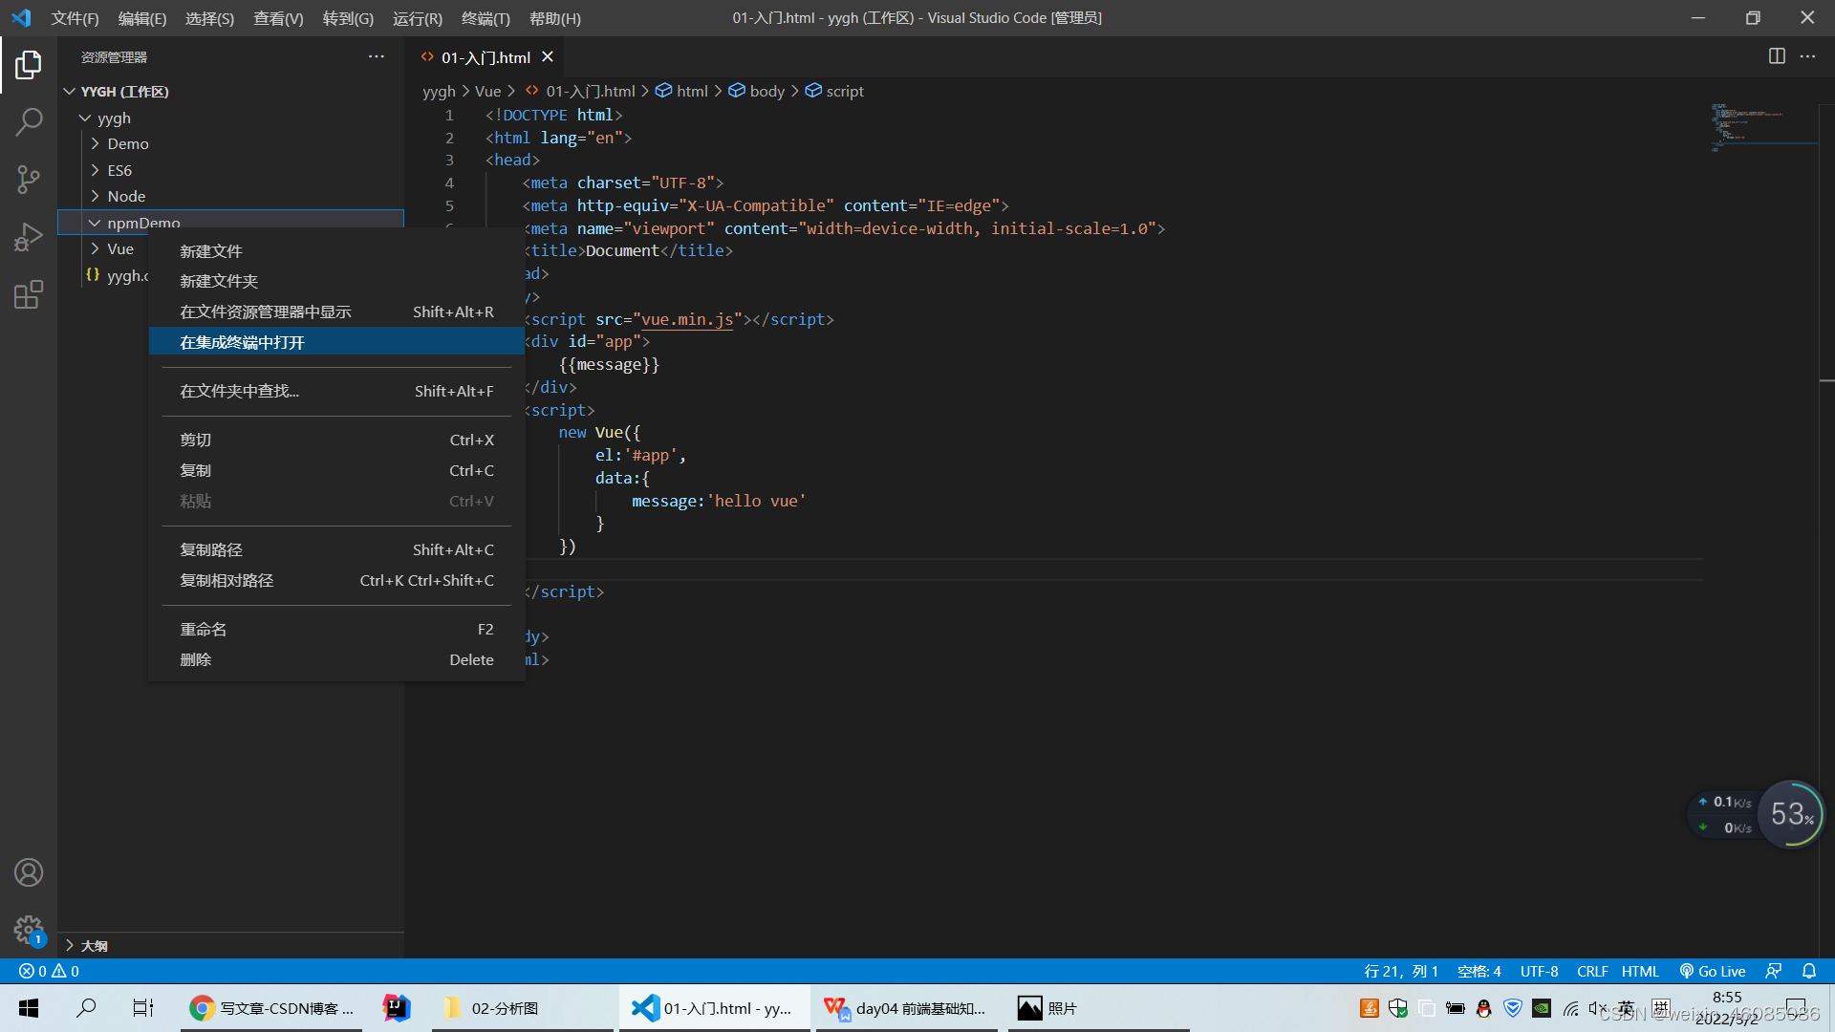The width and height of the screenshot is (1835, 1032).
Task: Open the Manage gear settings
Action: point(29,929)
